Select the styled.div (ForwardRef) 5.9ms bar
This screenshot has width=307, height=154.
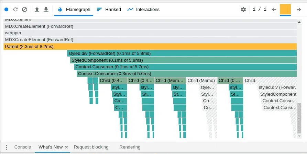click(182, 54)
